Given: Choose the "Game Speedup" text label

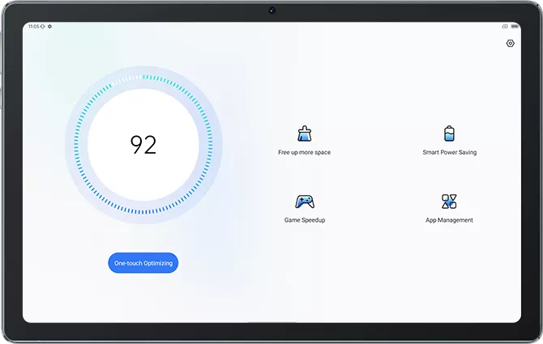Looking at the screenshot, I should pyautogui.click(x=304, y=220).
